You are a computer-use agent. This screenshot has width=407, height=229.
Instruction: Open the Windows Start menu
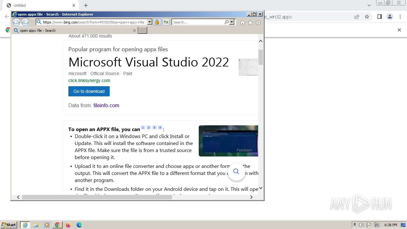coord(9,225)
